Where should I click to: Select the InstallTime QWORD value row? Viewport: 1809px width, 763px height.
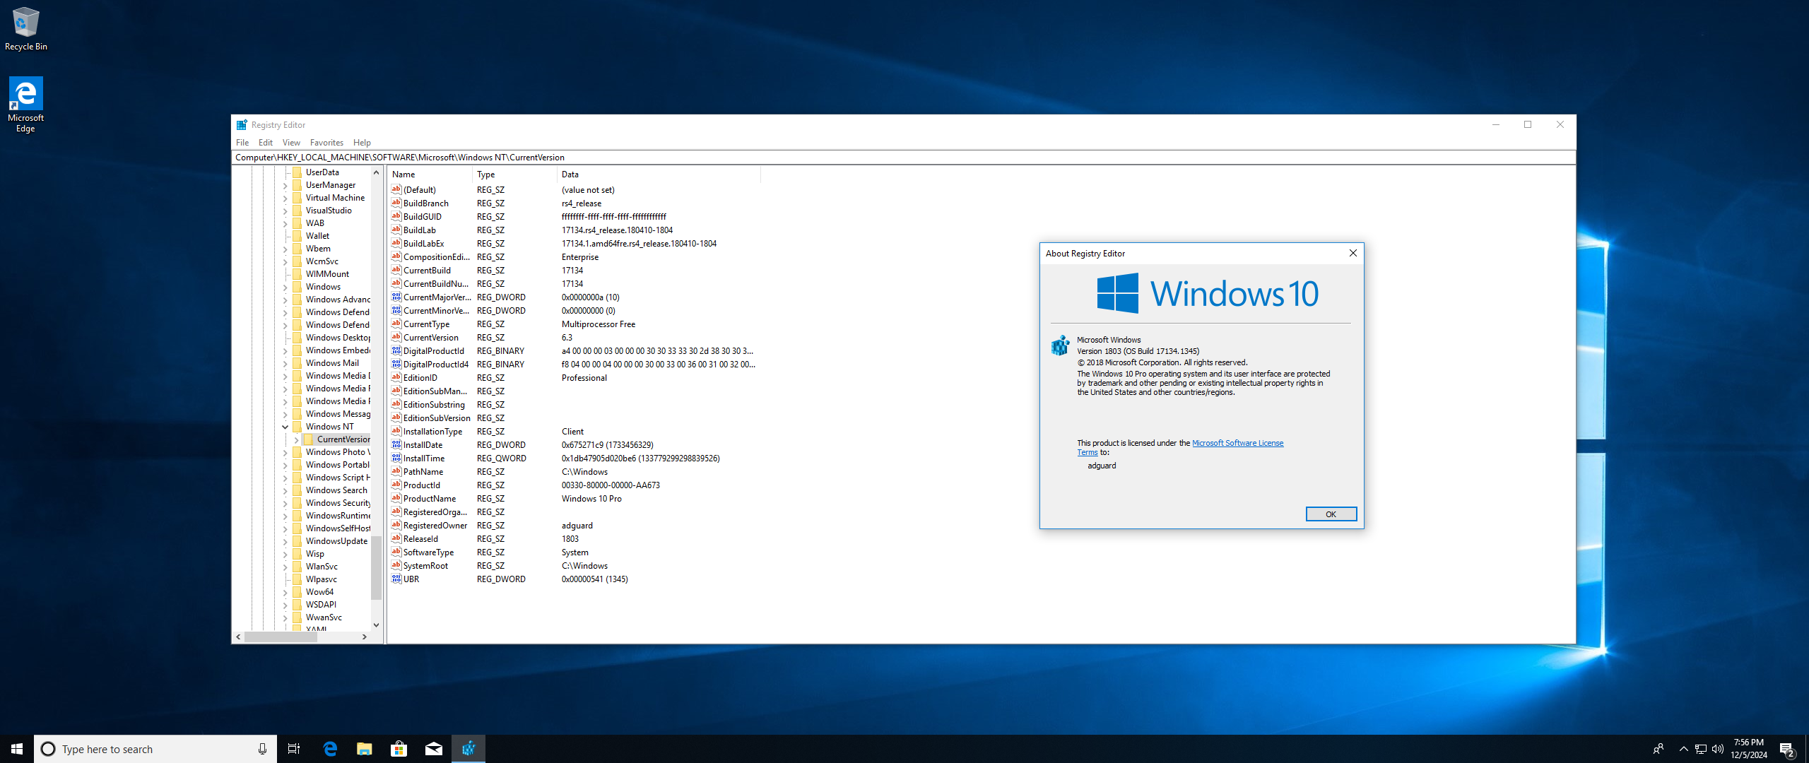tap(574, 458)
